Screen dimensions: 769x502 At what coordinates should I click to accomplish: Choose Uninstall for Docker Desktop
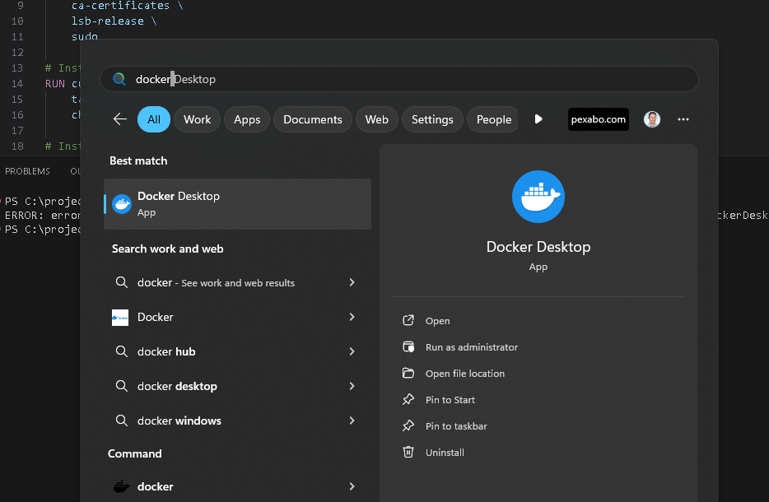pos(445,453)
